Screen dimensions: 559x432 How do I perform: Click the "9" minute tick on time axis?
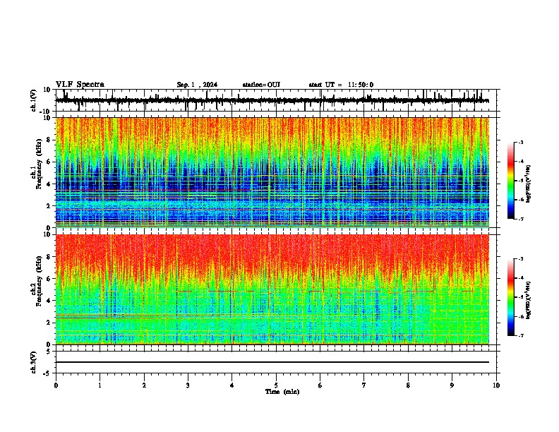click(452, 385)
